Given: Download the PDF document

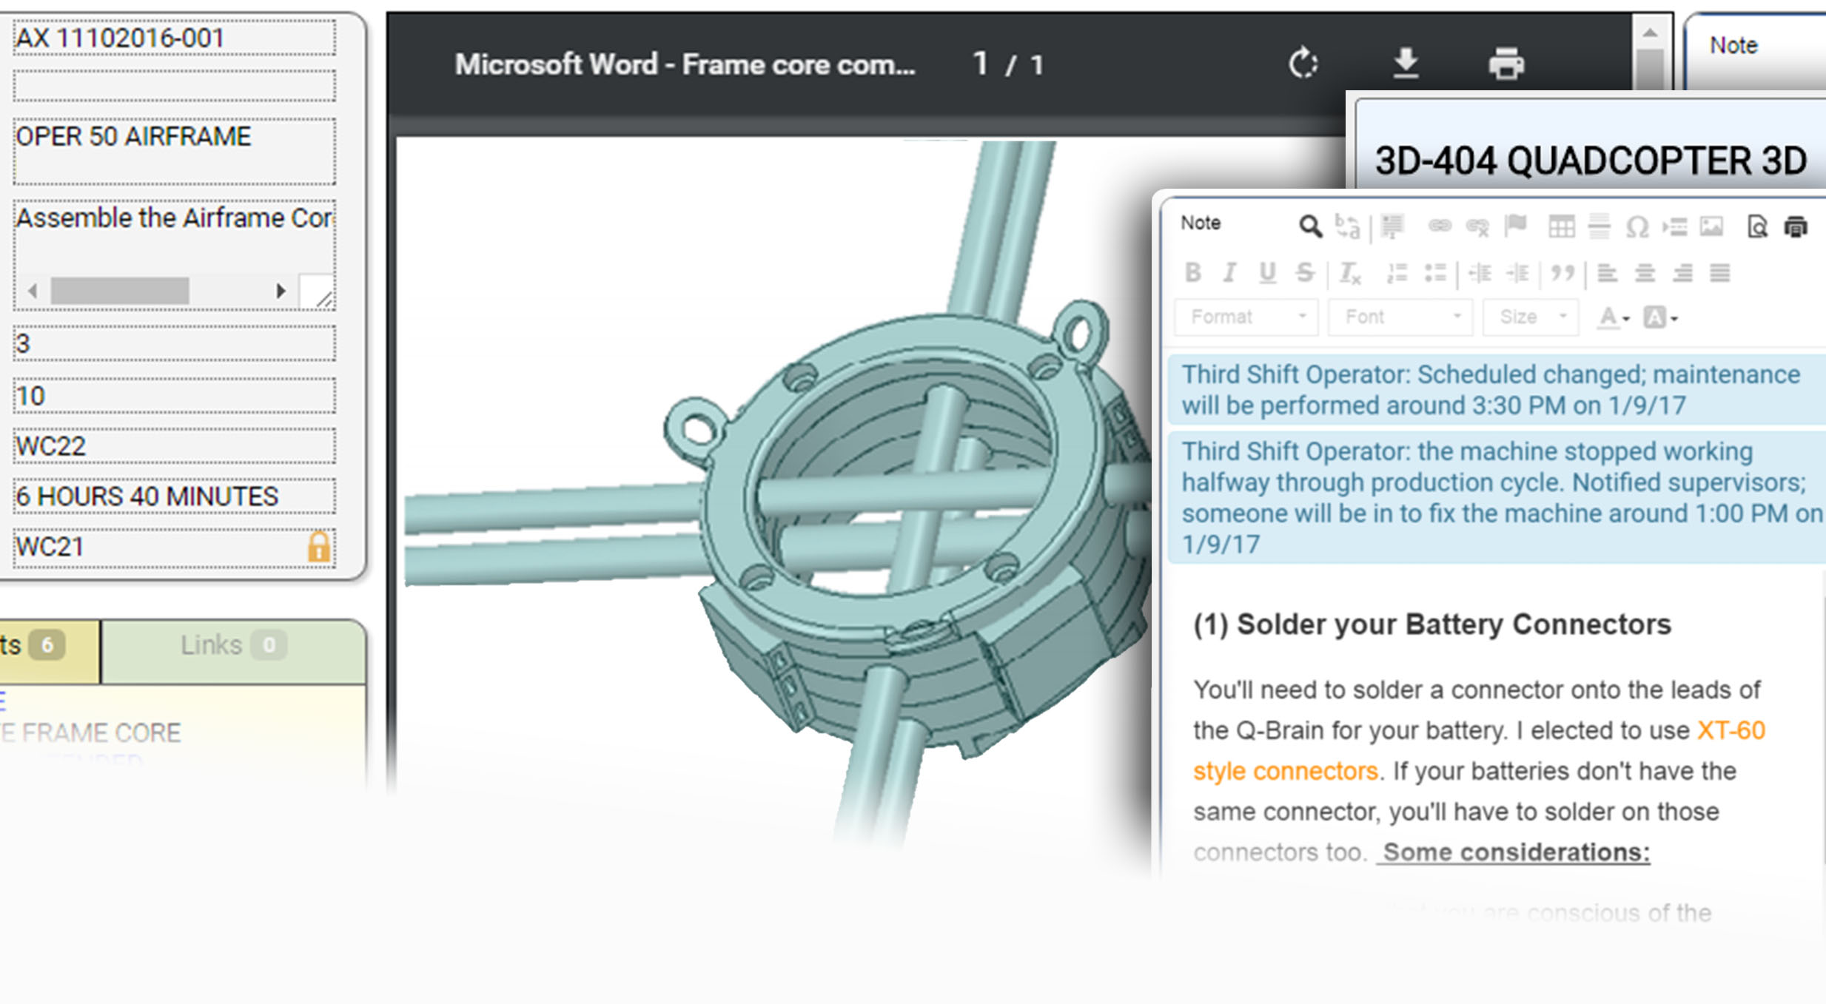Looking at the screenshot, I should 1406,64.
